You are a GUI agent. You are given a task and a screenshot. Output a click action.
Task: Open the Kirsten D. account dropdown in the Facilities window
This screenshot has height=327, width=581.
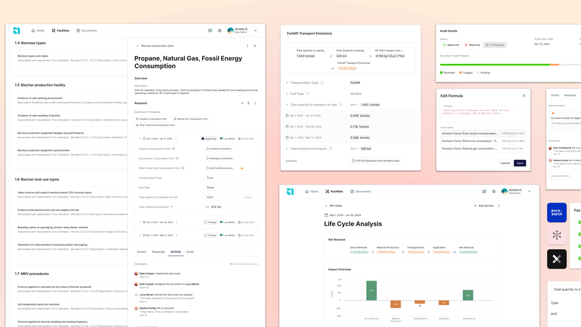tap(242, 31)
